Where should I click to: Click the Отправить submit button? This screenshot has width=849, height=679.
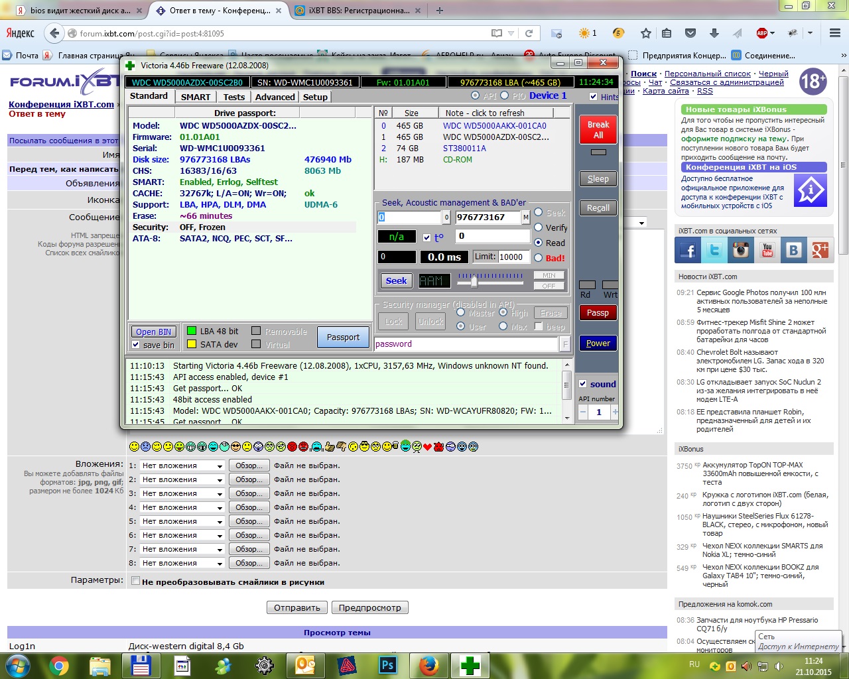[297, 607]
